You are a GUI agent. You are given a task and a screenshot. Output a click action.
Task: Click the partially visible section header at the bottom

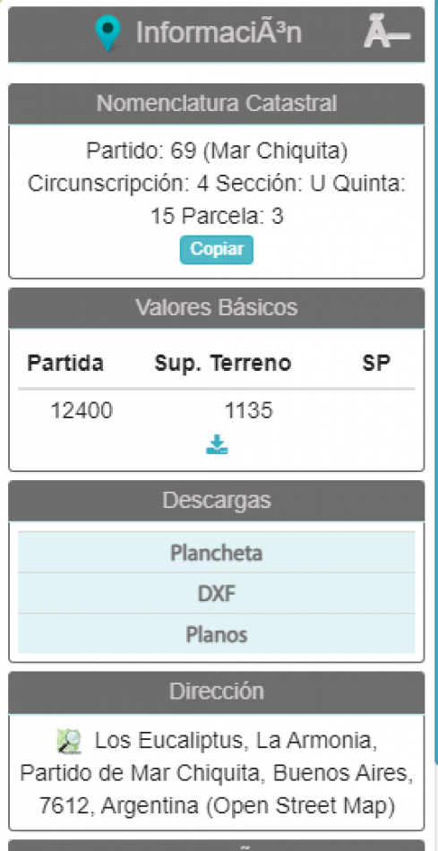point(217,846)
